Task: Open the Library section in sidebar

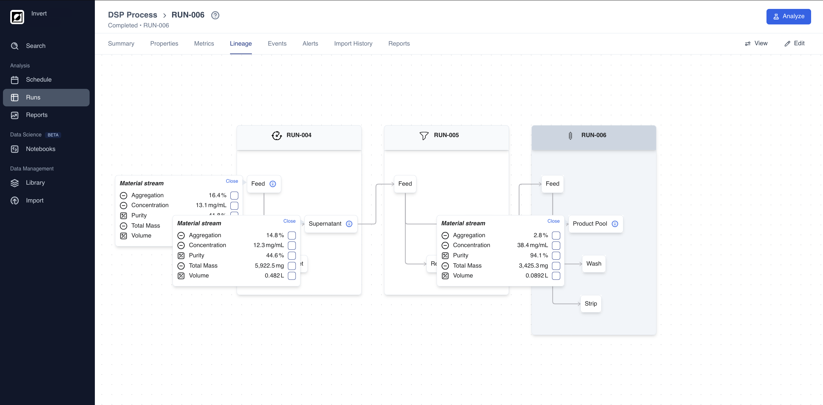Action: pyautogui.click(x=35, y=183)
